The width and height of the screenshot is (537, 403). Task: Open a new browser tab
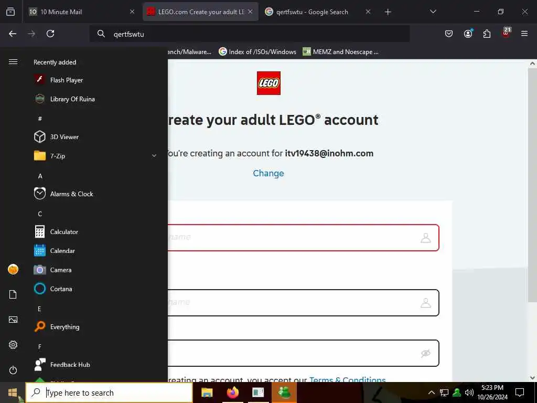click(388, 12)
